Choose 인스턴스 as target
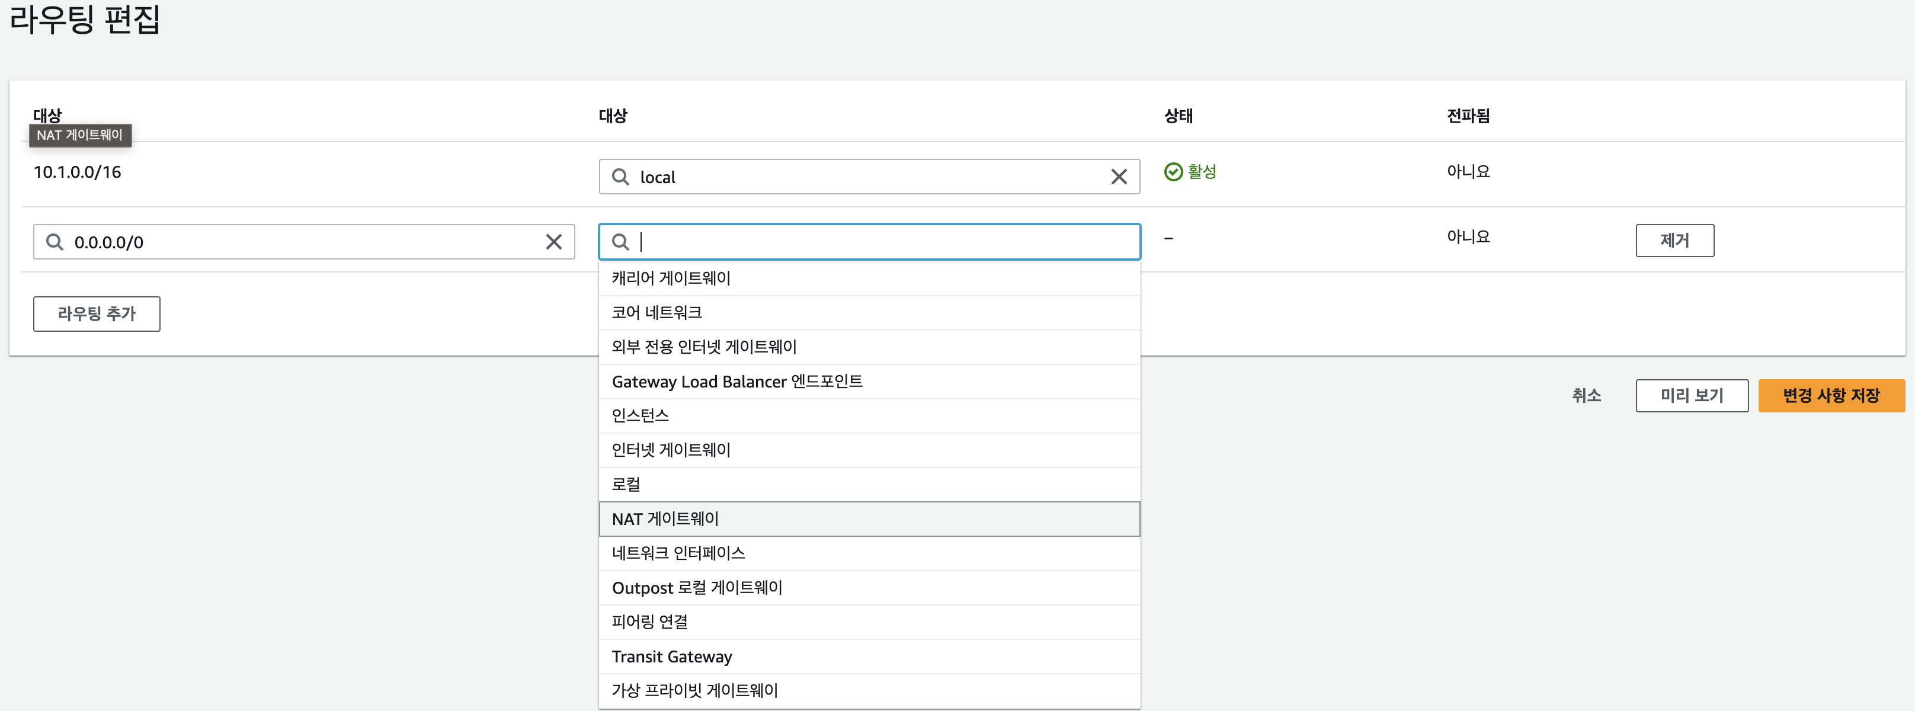 coord(869,416)
